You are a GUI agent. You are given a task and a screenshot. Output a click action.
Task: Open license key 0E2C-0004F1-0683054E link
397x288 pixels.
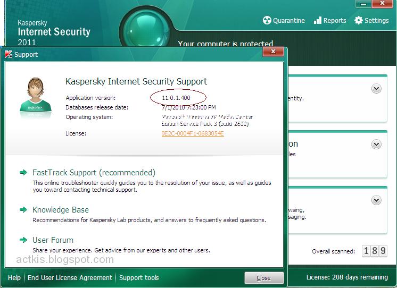193,133
